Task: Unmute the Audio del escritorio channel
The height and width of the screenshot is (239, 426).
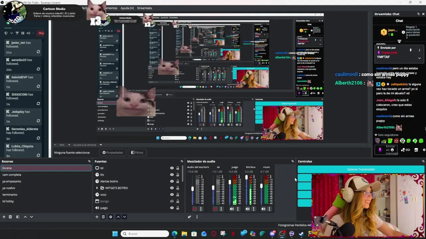Action: point(195,209)
